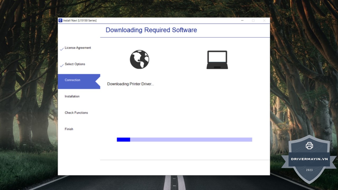Image resolution: width=338 pixels, height=190 pixels.
Task: Click the DRIVERMAYIN.VN watermark text
Action: (x=309, y=159)
